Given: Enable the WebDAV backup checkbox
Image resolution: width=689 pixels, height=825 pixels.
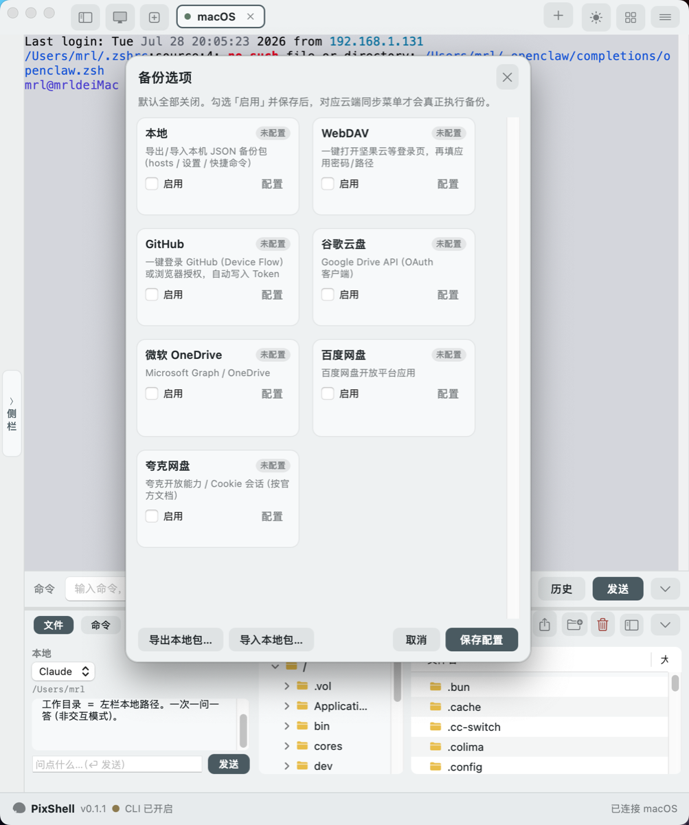Looking at the screenshot, I should (x=328, y=184).
